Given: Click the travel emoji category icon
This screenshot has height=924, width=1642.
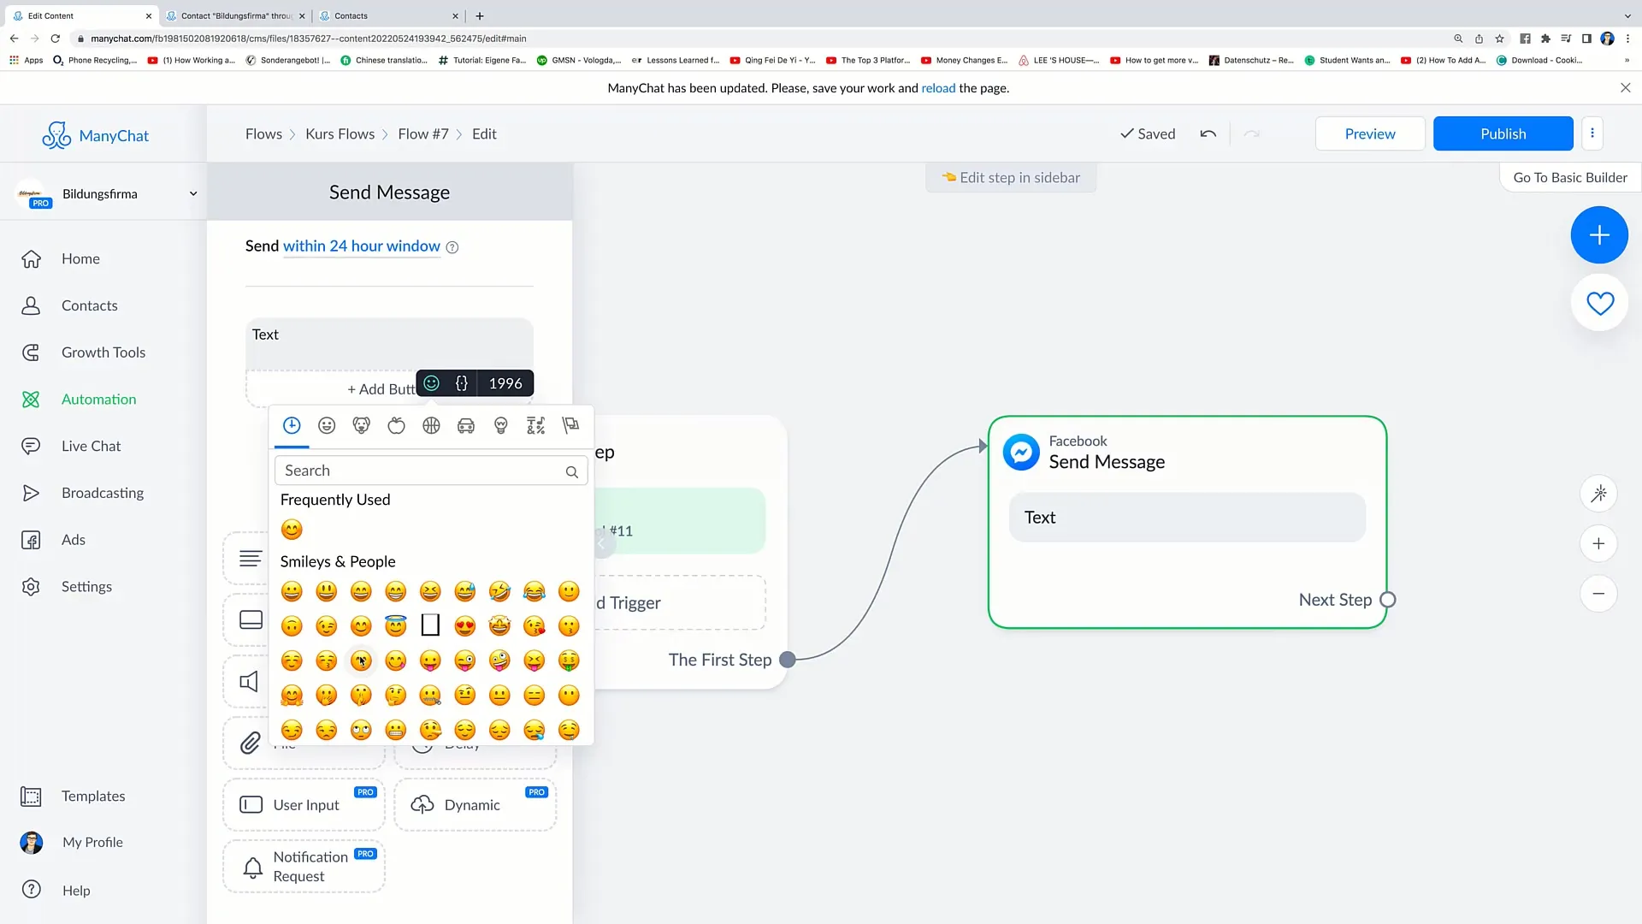Looking at the screenshot, I should click(467, 425).
